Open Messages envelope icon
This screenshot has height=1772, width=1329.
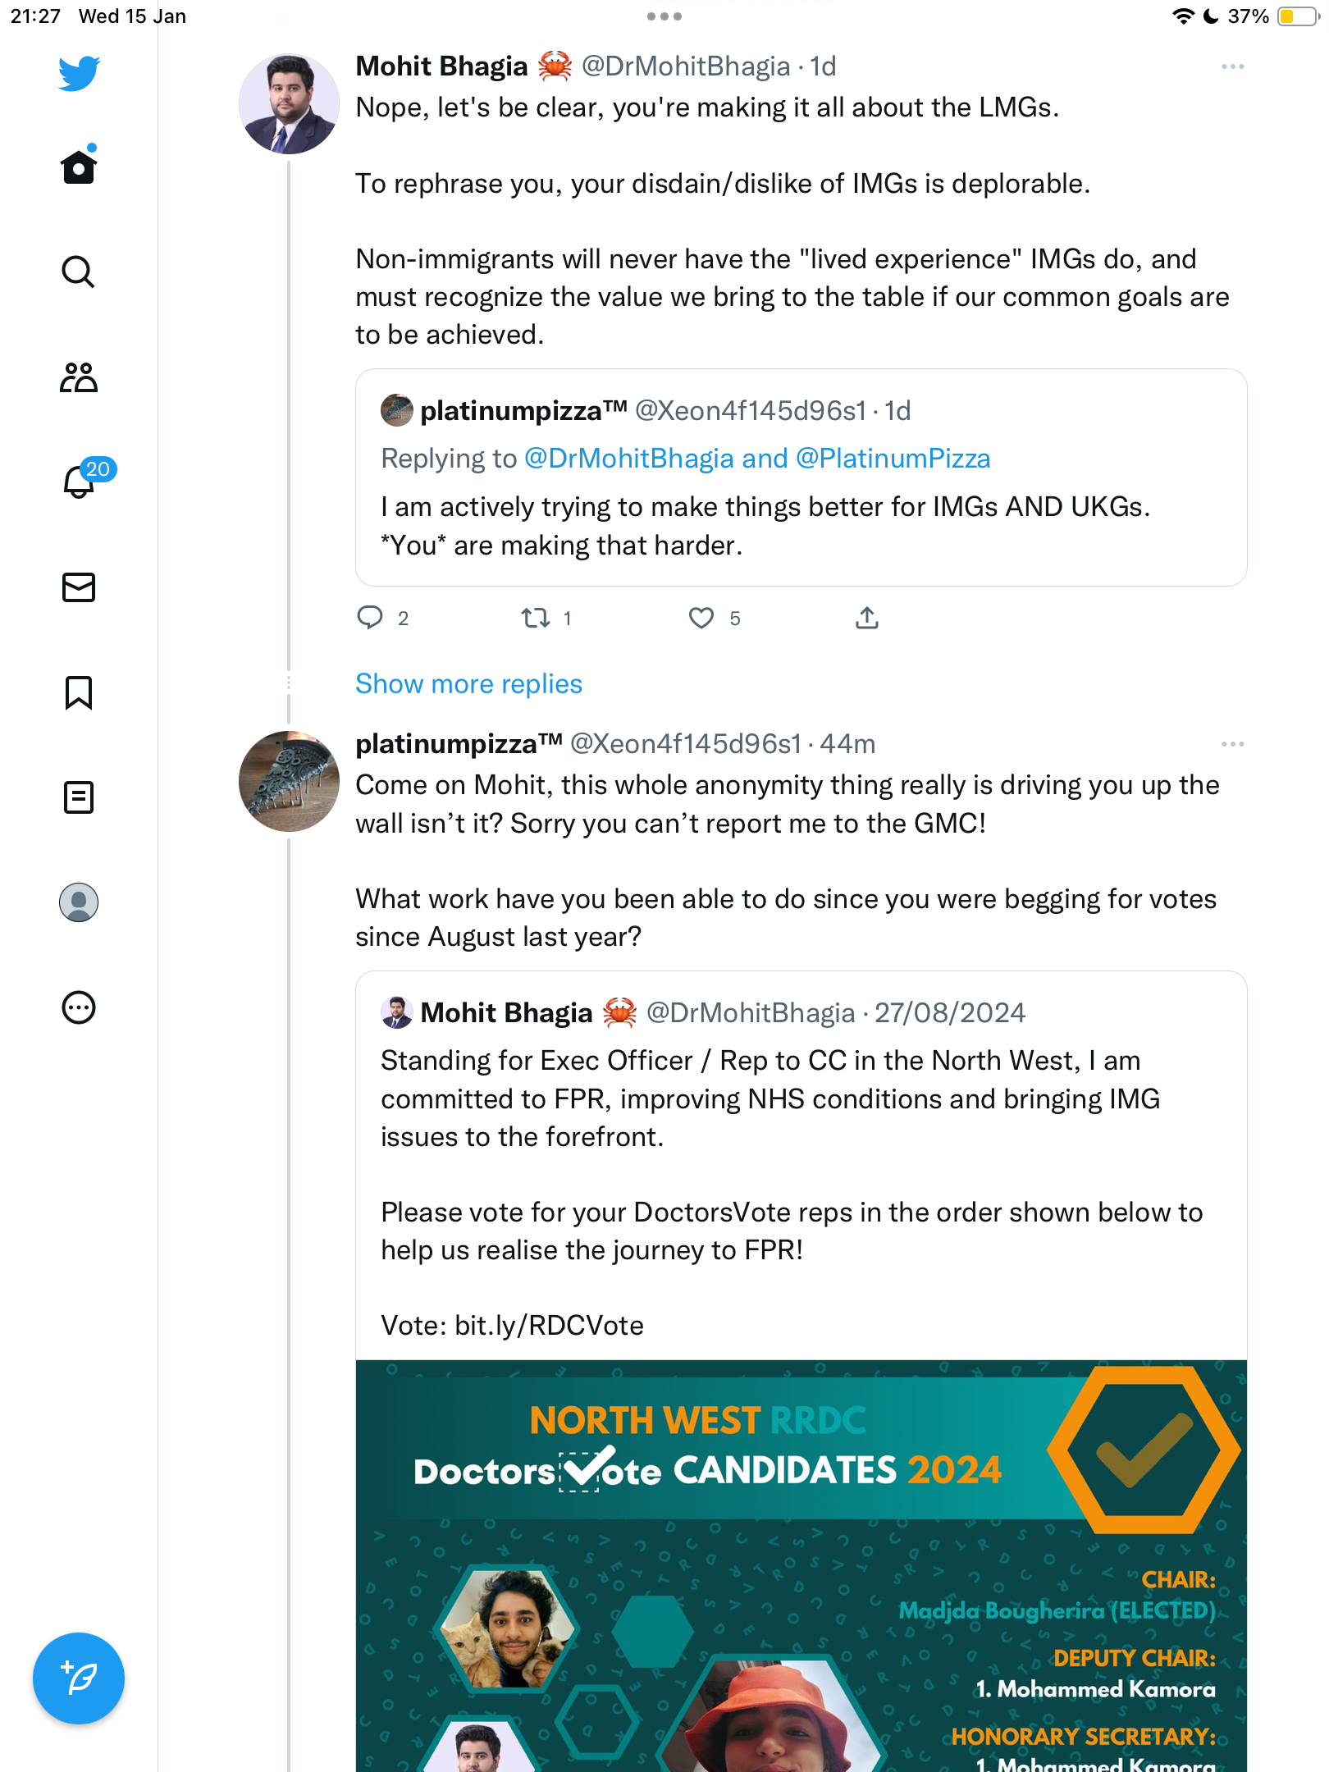click(79, 587)
